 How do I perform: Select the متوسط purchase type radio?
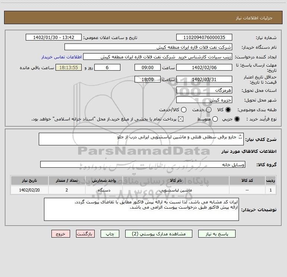(215, 119)
